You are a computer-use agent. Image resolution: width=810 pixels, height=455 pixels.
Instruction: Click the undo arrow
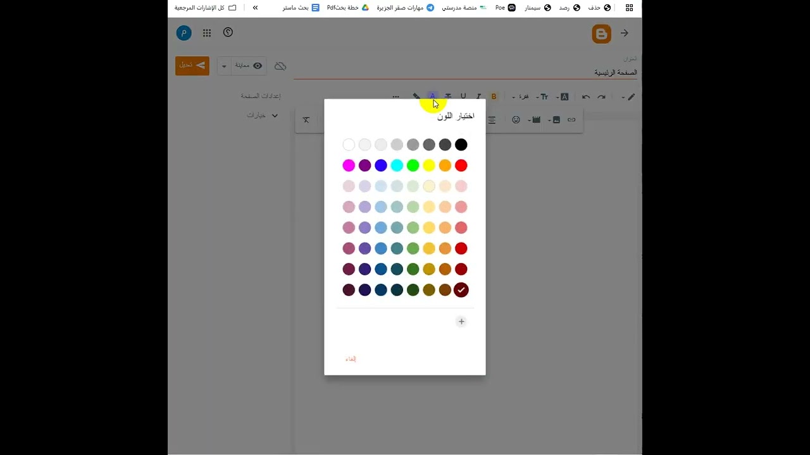(x=586, y=97)
